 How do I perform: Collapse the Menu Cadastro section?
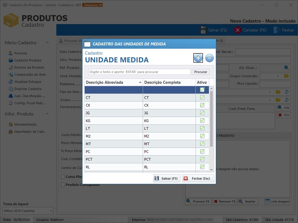[x=47, y=42]
